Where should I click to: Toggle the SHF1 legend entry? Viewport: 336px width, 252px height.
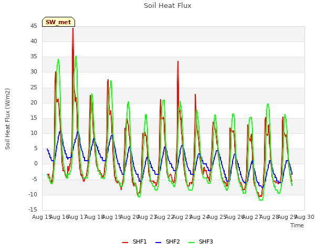coord(134,241)
